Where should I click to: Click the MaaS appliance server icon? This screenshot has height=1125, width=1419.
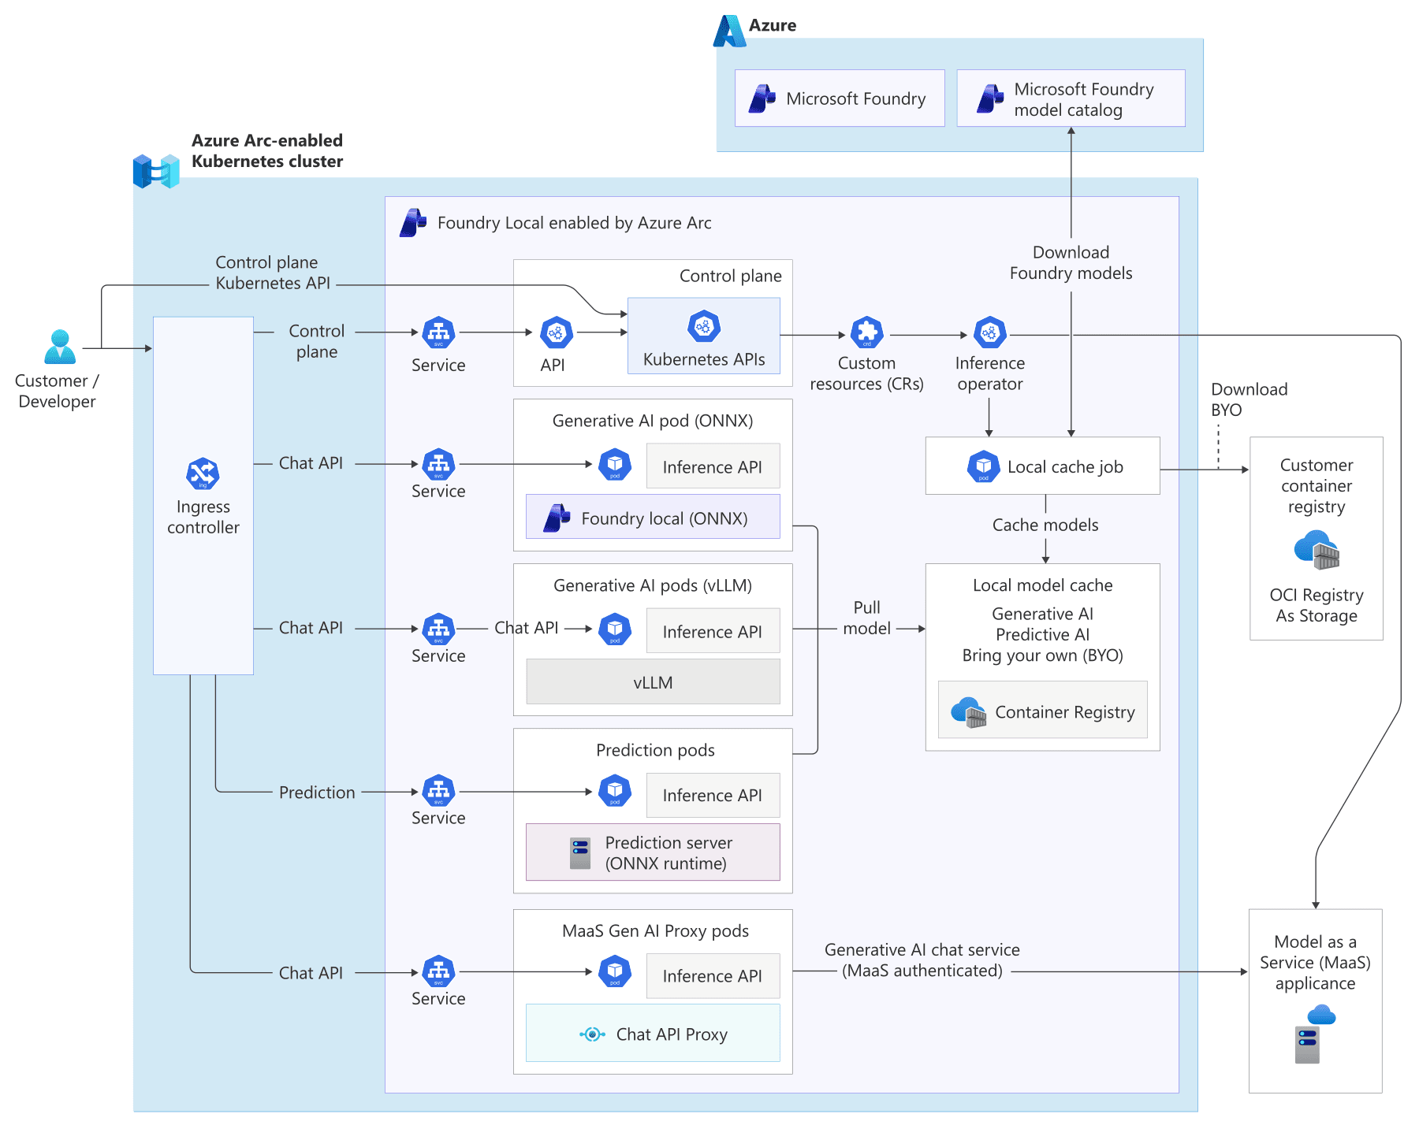[1315, 1034]
